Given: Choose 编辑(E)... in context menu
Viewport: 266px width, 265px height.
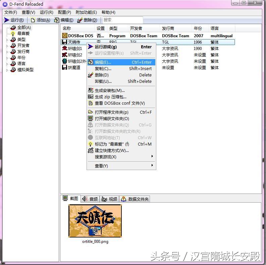Looking at the screenshot, I should 121,62.
